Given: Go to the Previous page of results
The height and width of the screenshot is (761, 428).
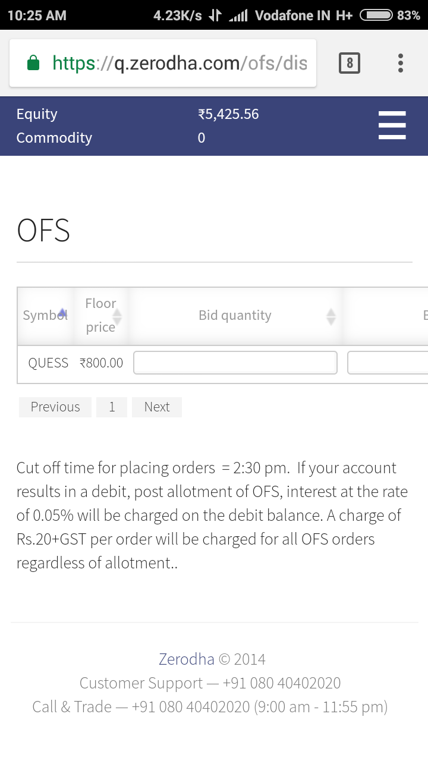Looking at the screenshot, I should [55, 407].
